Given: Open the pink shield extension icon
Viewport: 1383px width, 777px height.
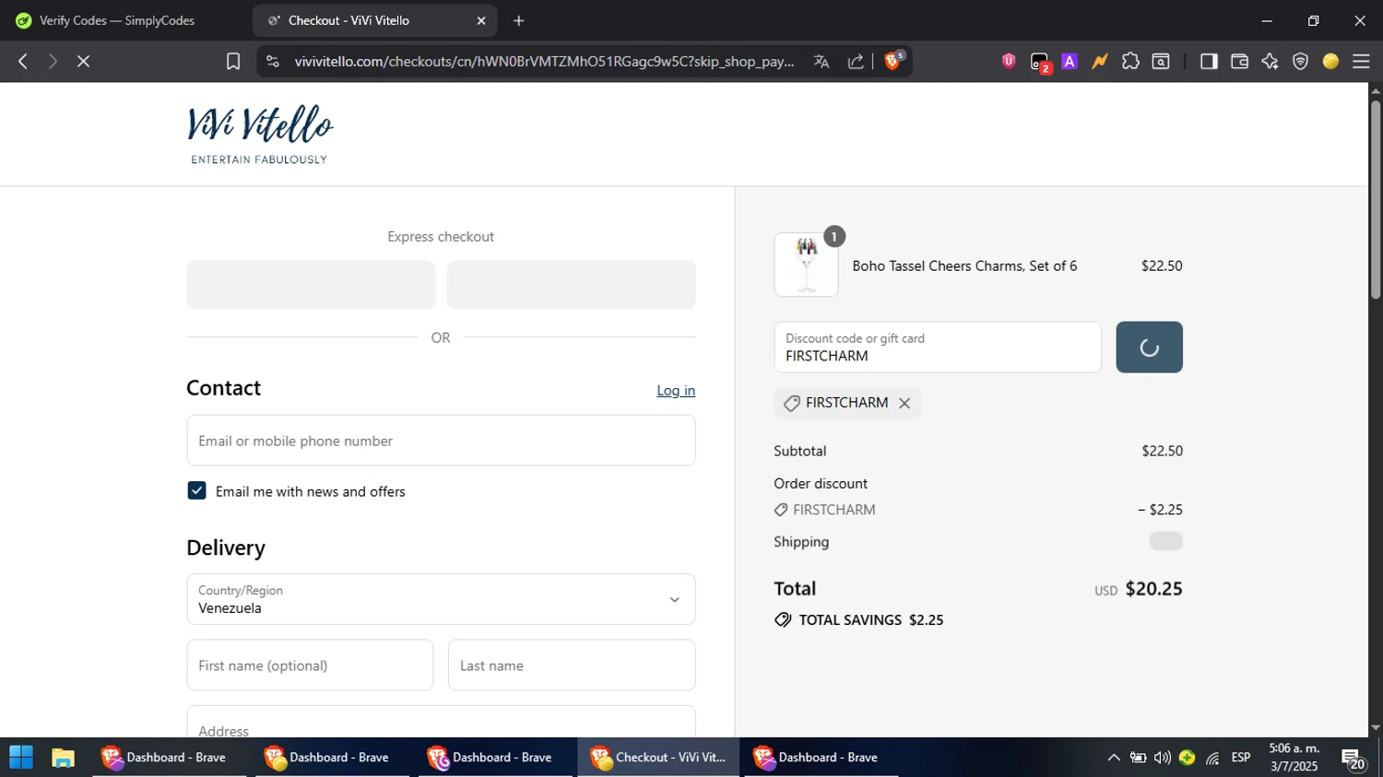Looking at the screenshot, I should click(x=1009, y=62).
